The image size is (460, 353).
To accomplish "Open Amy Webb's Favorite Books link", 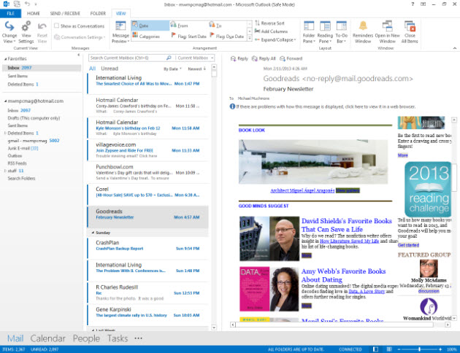I will pyautogui.click(x=343, y=276).
